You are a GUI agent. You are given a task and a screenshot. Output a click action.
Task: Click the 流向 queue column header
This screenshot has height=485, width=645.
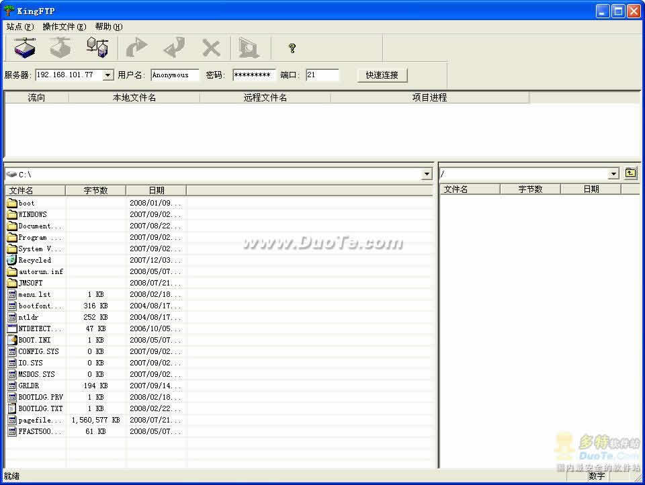[x=36, y=98]
